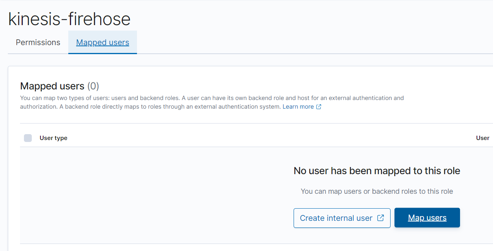This screenshot has width=493, height=251.
Task: Click popout icon in Create internal user
Action: click(x=380, y=218)
